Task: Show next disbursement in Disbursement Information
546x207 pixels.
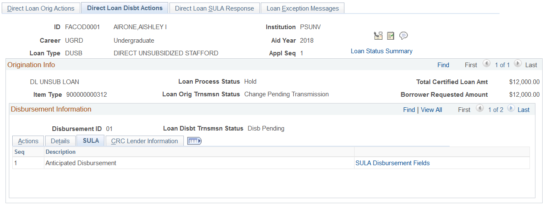Action: pos(511,109)
